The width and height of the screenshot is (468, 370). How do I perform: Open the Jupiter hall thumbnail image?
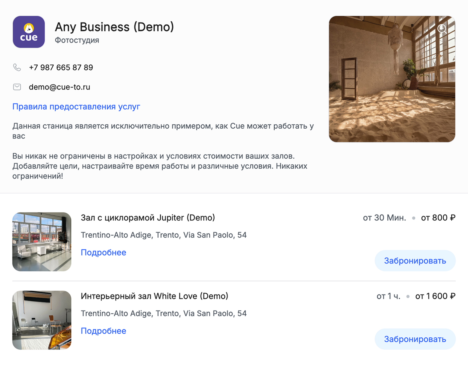click(42, 242)
